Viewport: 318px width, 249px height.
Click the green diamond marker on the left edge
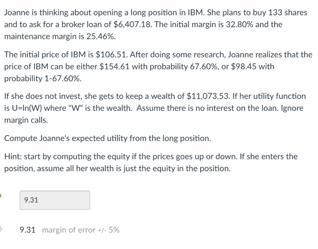tap(1, 195)
